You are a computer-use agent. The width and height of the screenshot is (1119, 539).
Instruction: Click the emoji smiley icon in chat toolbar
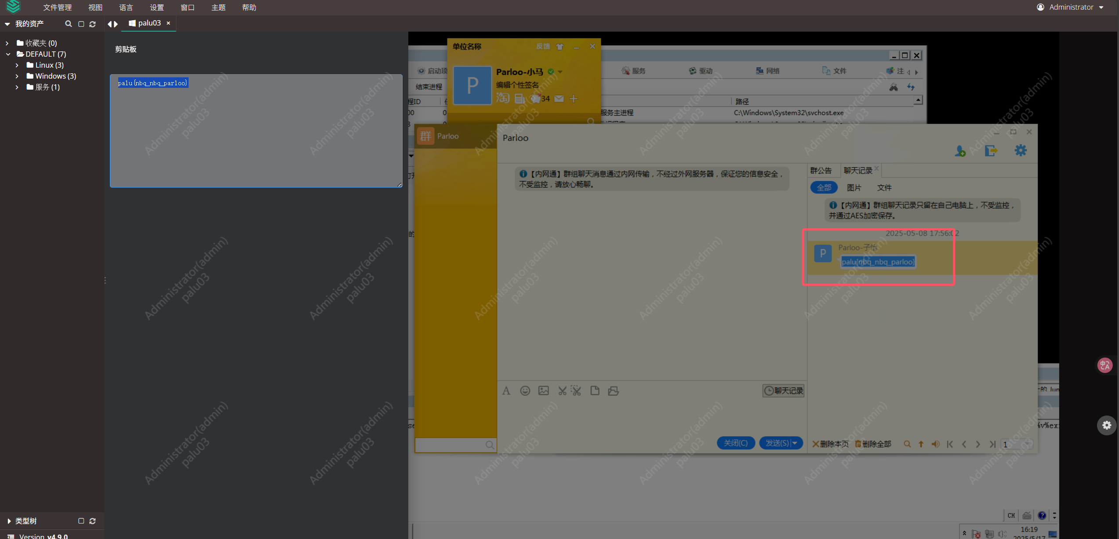[525, 391]
